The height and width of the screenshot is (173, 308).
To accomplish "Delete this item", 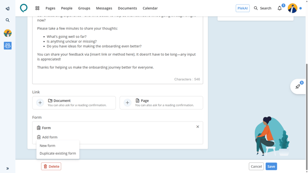I will (51, 166).
